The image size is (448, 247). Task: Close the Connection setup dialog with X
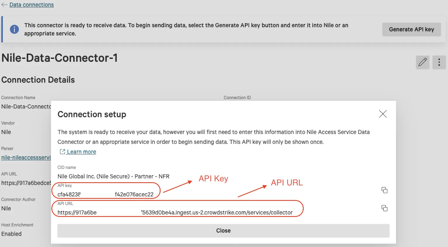(383, 114)
